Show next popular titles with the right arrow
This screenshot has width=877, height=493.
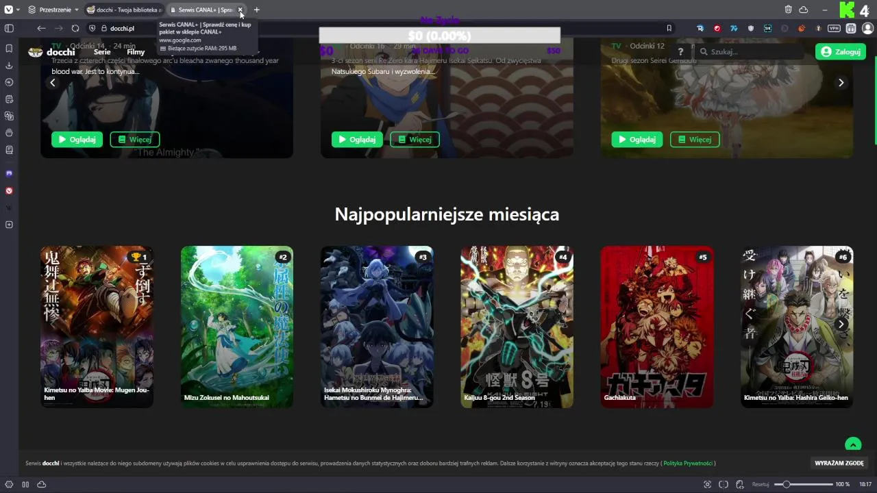[841, 324]
